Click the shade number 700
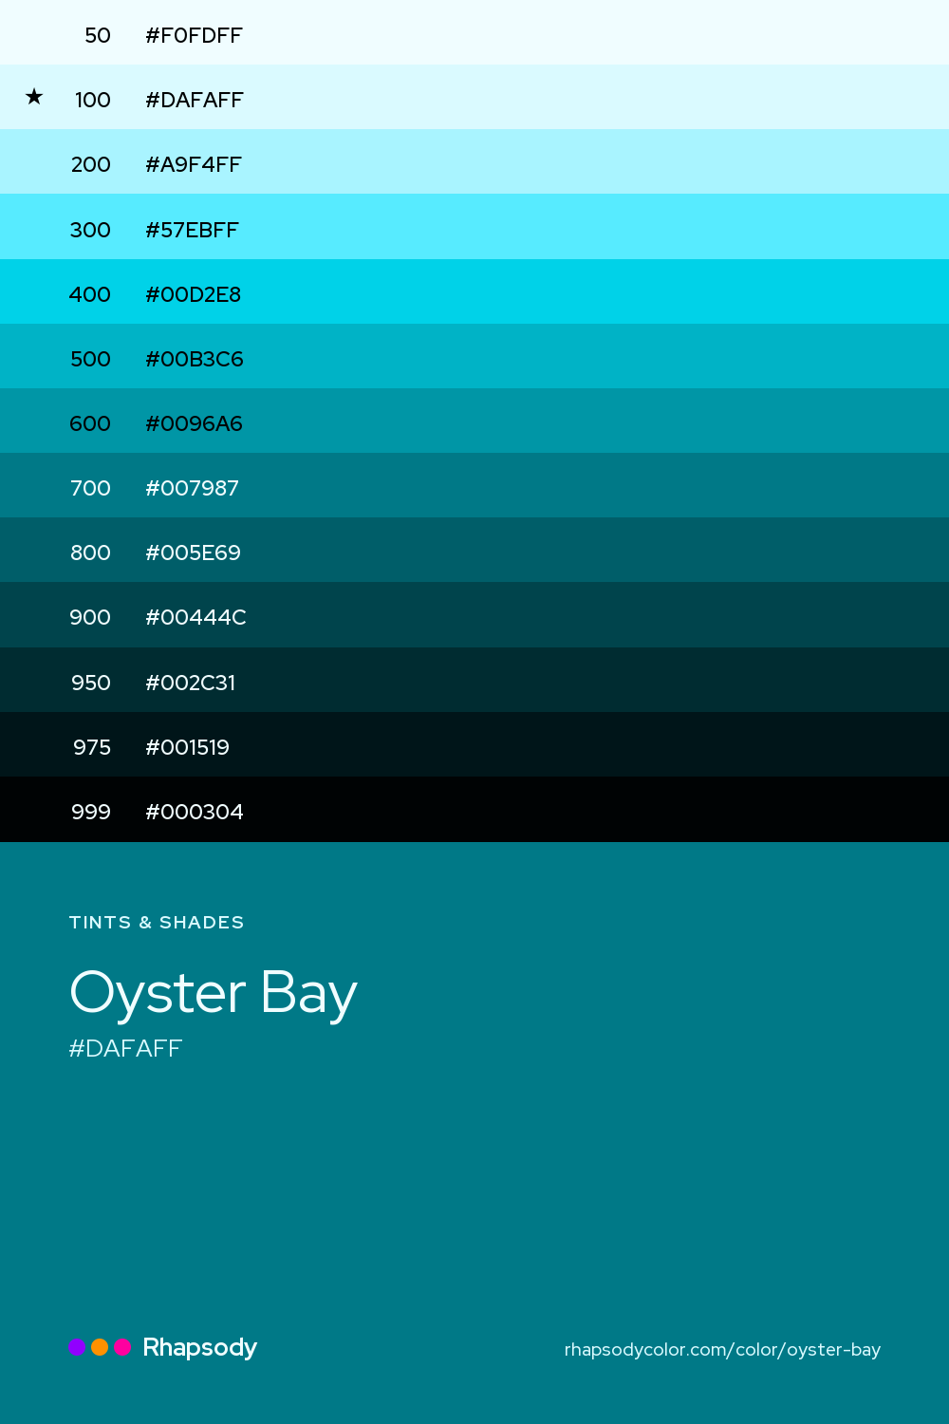The height and width of the screenshot is (1424, 949). [91, 488]
